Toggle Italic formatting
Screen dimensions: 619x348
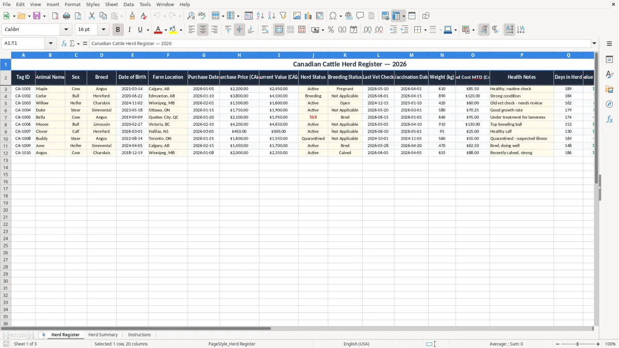[129, 30]
